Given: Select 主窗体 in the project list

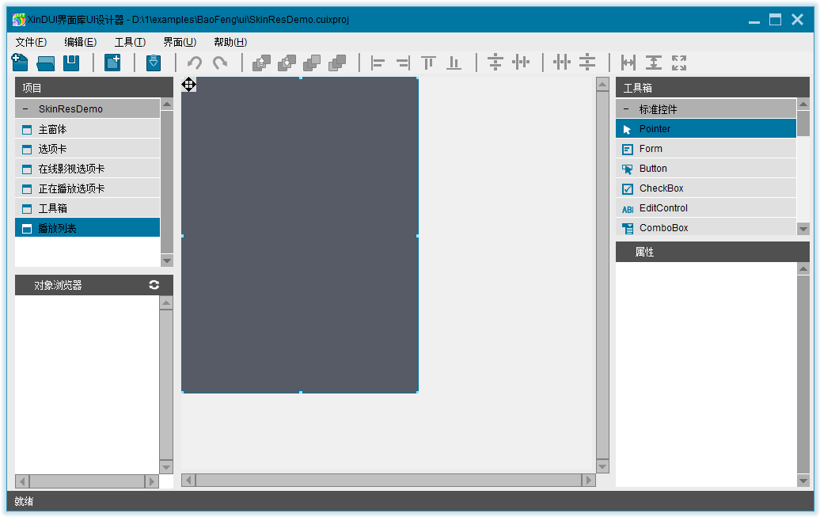Looking at the screenshot, I should [x=87, y=129].
